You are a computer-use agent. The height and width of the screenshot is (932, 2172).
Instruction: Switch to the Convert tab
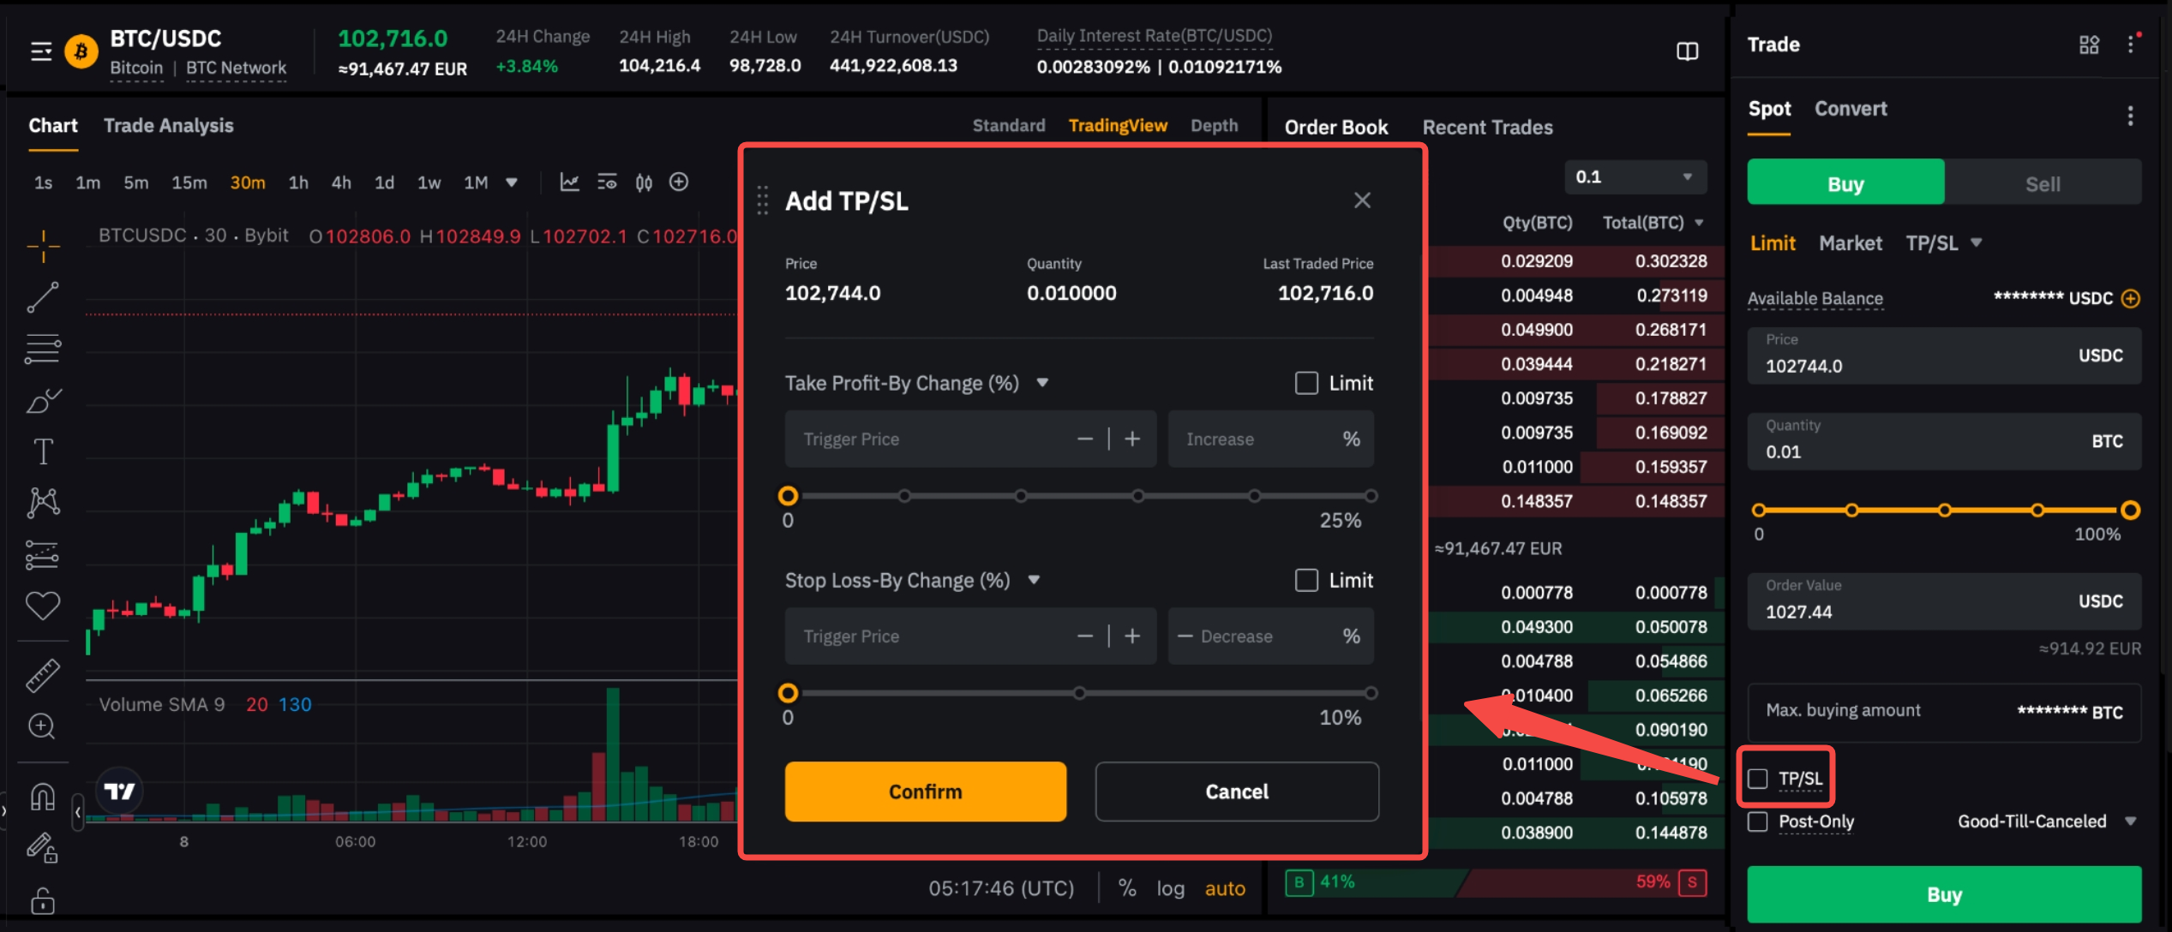pos(1851,109)
